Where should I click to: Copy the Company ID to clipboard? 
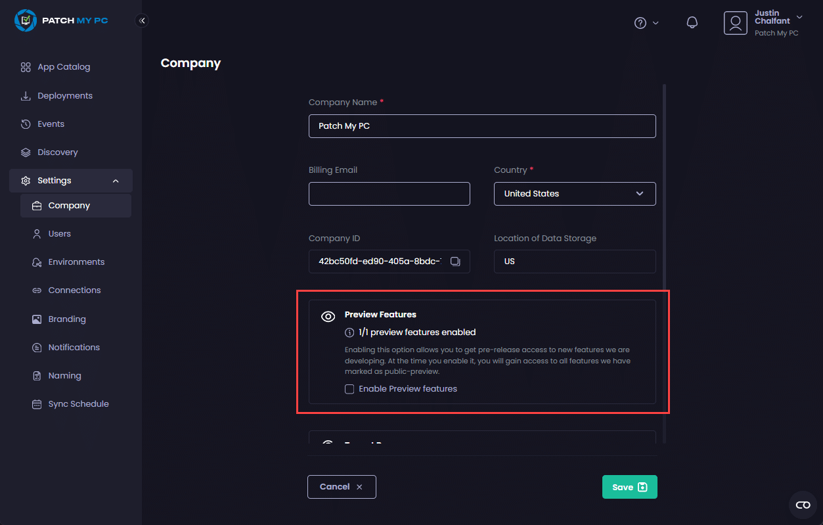455,262
